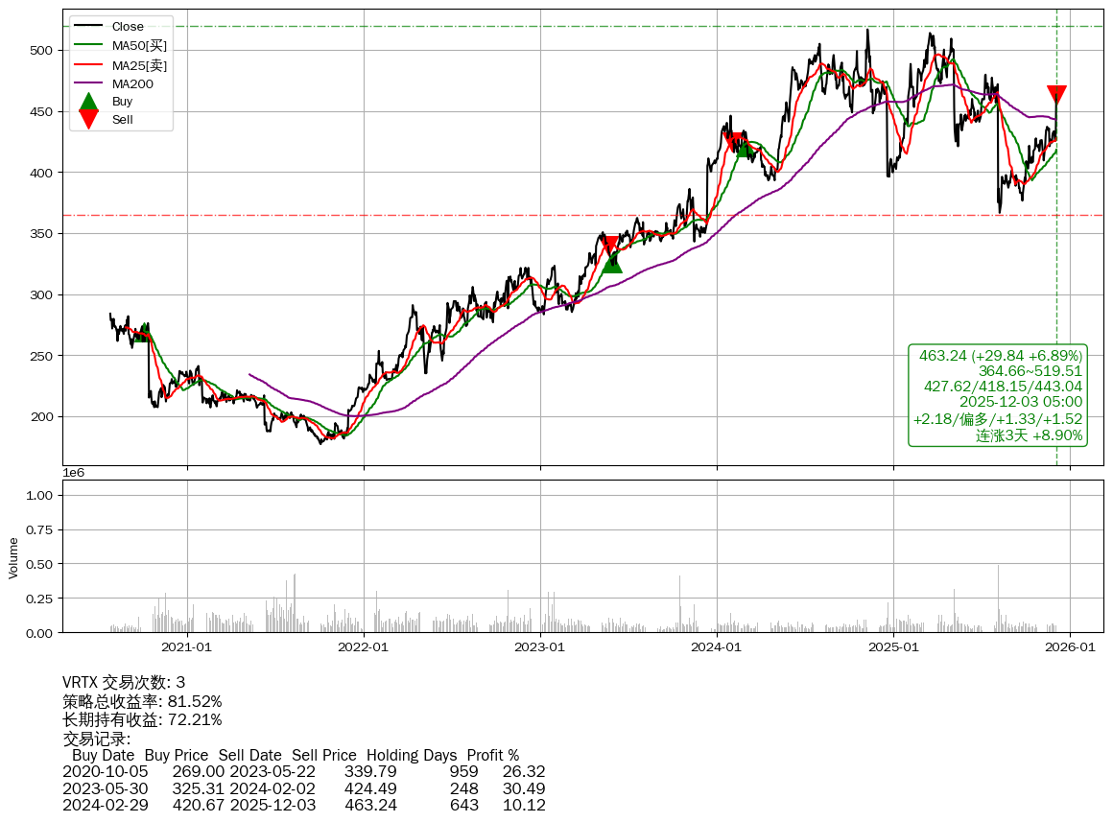Viewport: 1113px width, 822px height.
Task: Click the green buy marker near February 2024
Action: [744, 147]
